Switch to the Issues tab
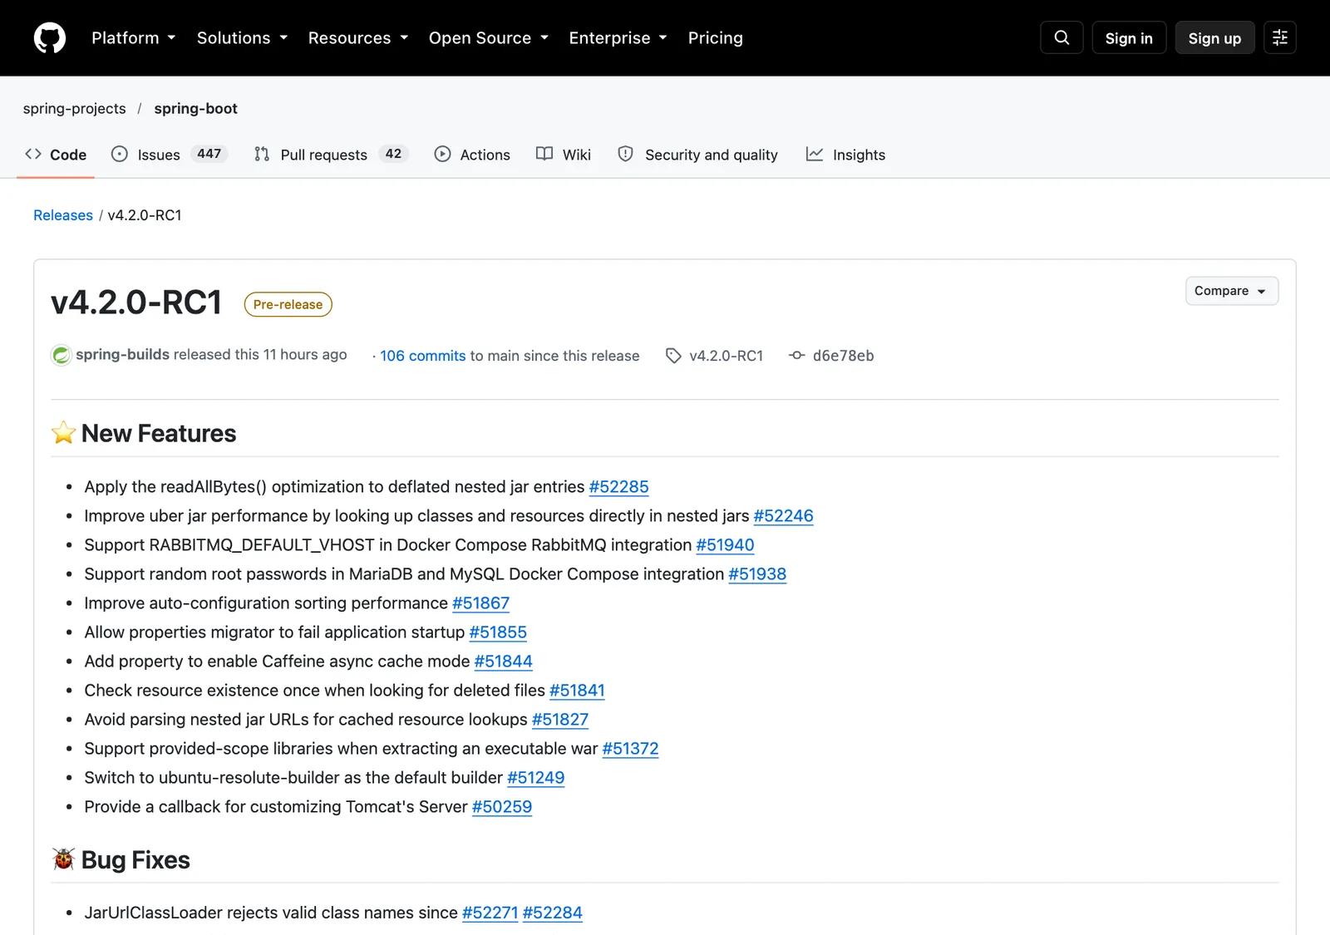 [170, 155]
